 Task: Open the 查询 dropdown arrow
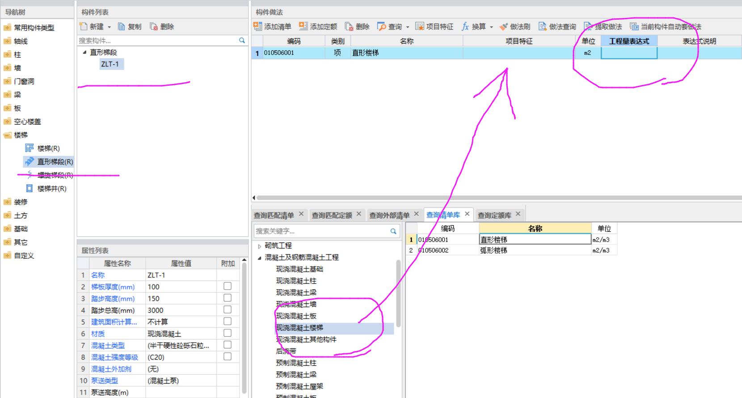coord(408,27)
